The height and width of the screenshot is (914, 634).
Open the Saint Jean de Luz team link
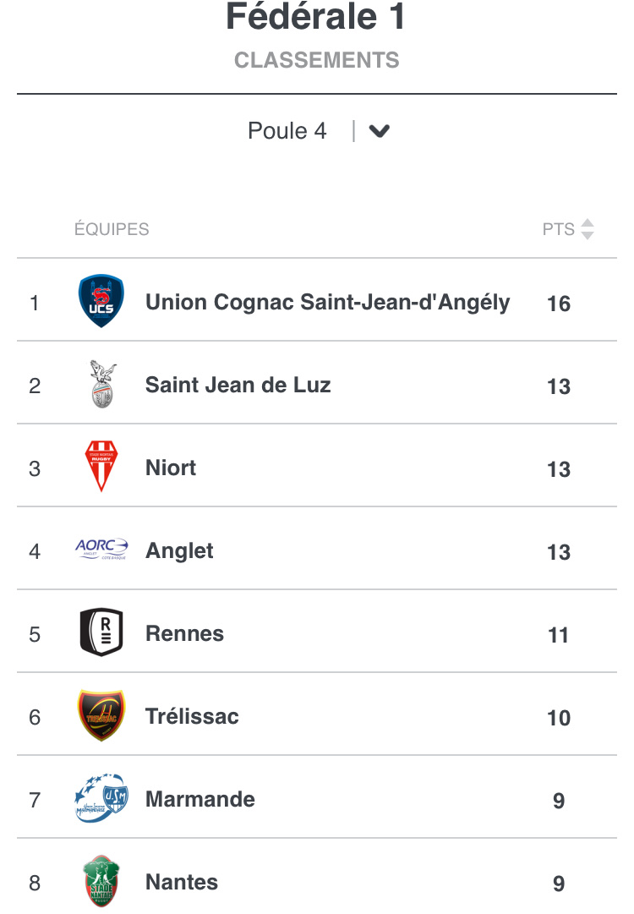[238, 386]
